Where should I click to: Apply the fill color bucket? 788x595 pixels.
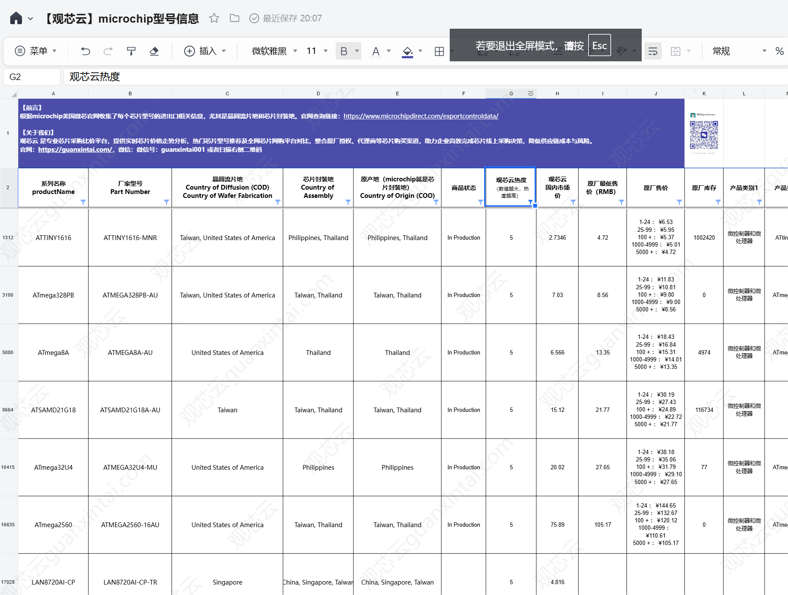pyautogui.click(x=407, y=52)
